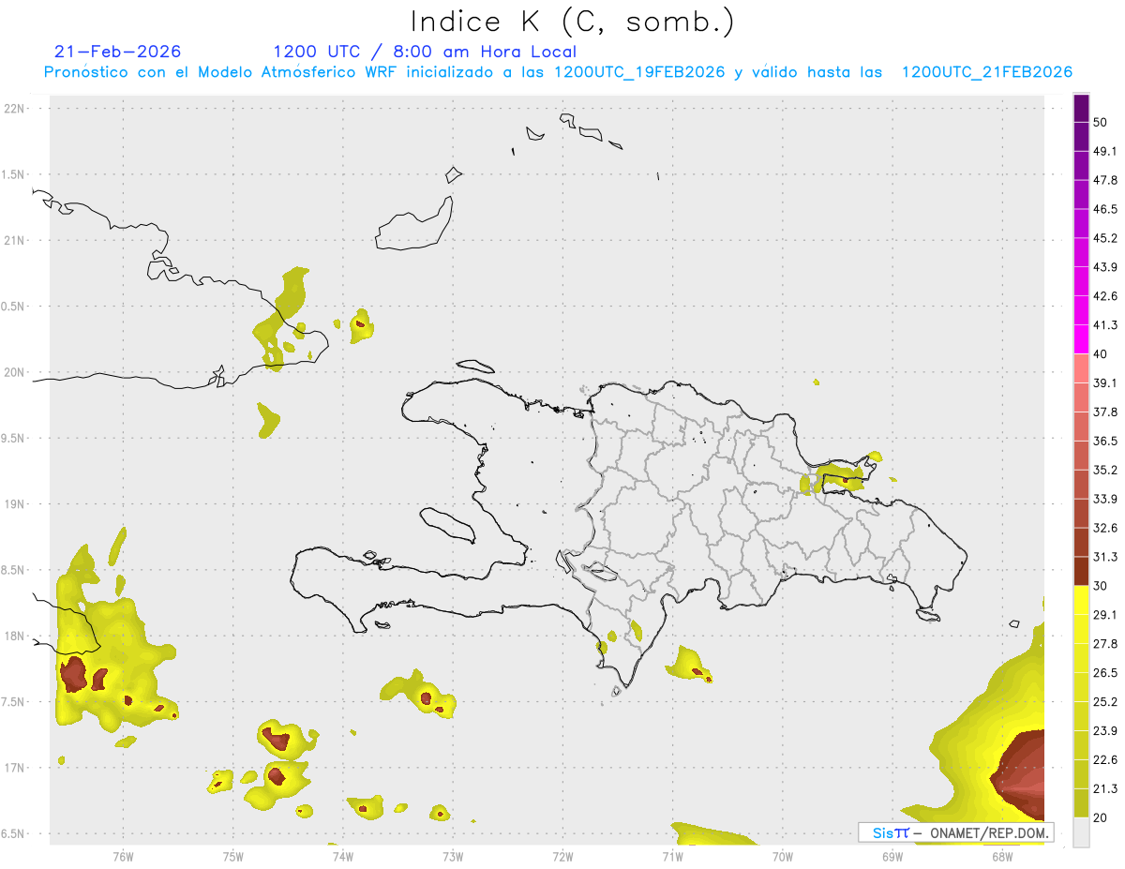
Task: Click the WRF forecast description line
Action: pyautogui.click(x=558, y=72)
